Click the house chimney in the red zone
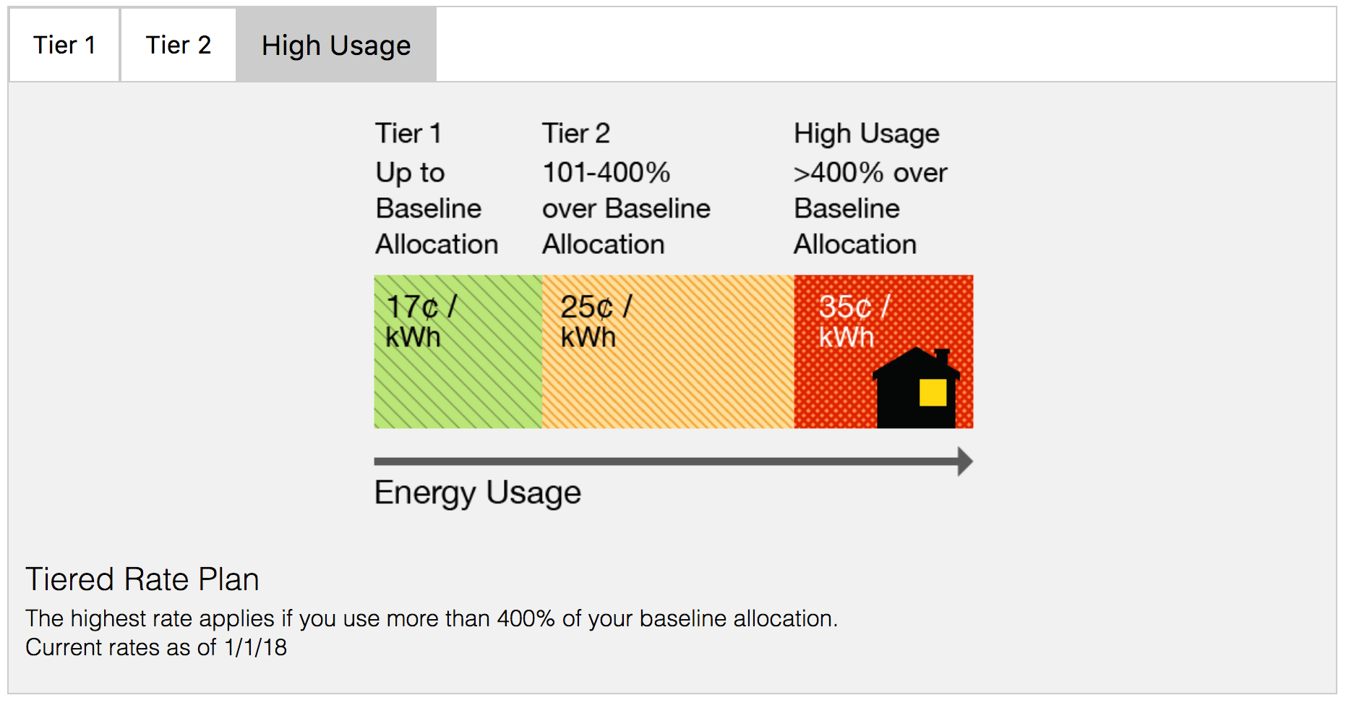Image resolution: width=1346 pixels, height=703 pixels. coord(943,354)
